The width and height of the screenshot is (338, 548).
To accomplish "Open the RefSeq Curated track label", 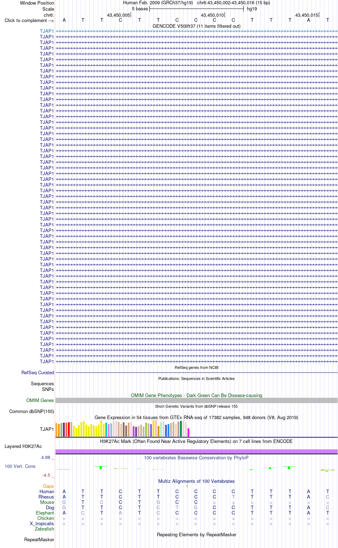I will coord(38,372).
